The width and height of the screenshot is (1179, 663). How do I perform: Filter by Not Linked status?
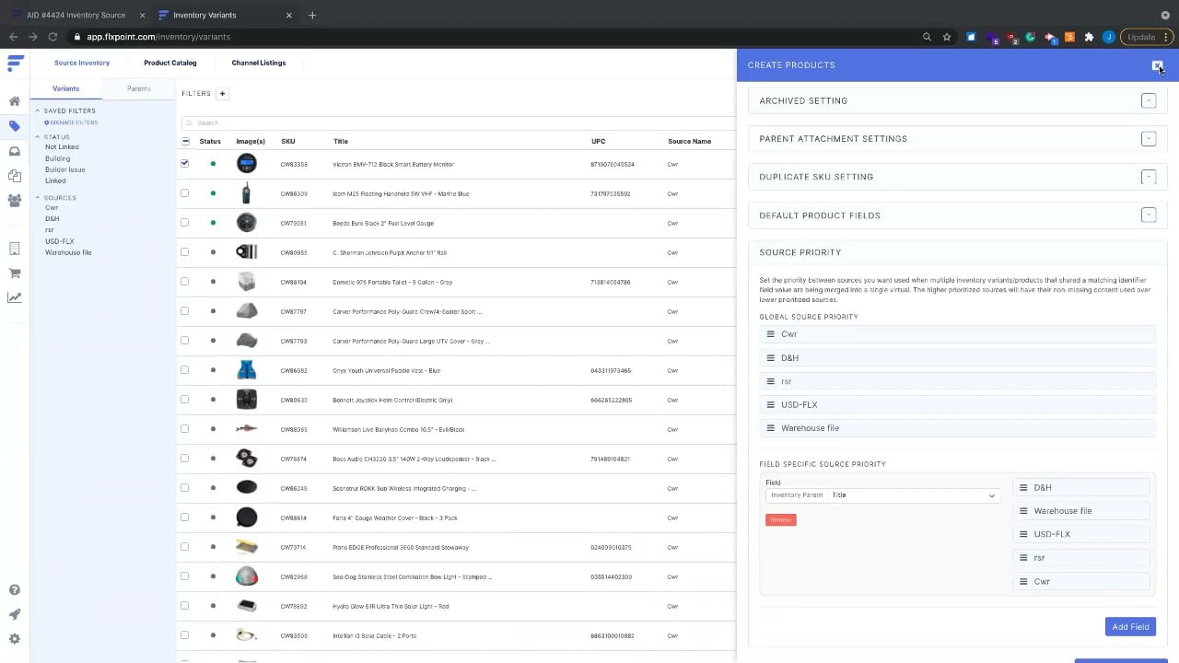point(62,147)
